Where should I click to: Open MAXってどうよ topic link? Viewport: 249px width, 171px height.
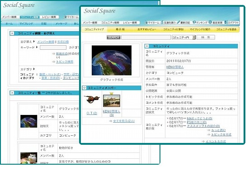coord(199,119)
